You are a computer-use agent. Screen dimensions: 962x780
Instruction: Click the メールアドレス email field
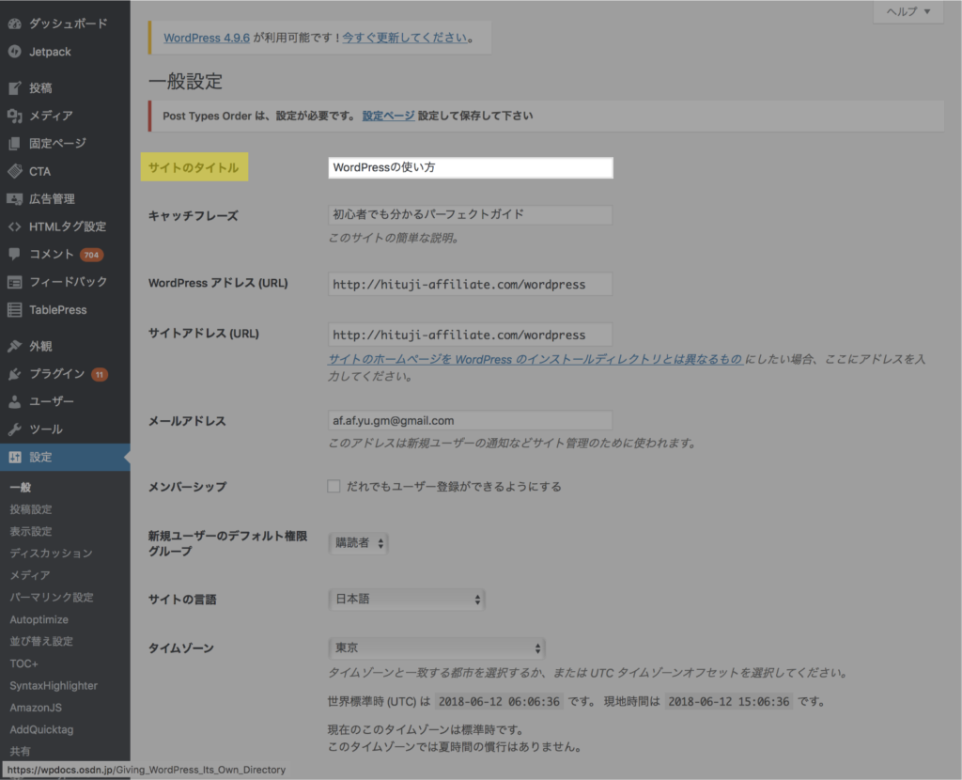[471, 420]
